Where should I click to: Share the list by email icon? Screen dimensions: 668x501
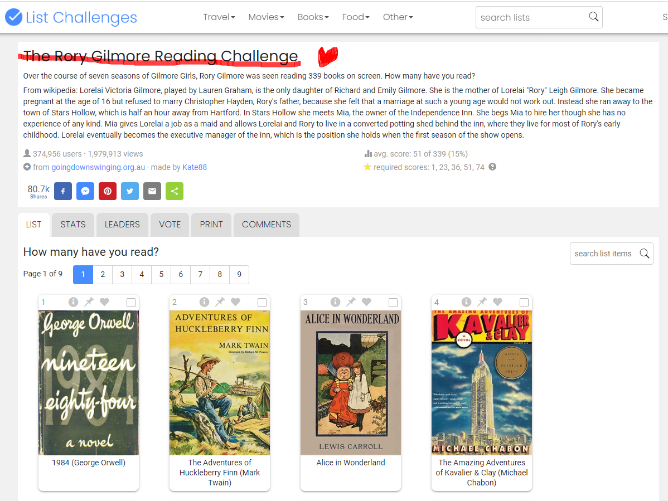tap(152, 191)
